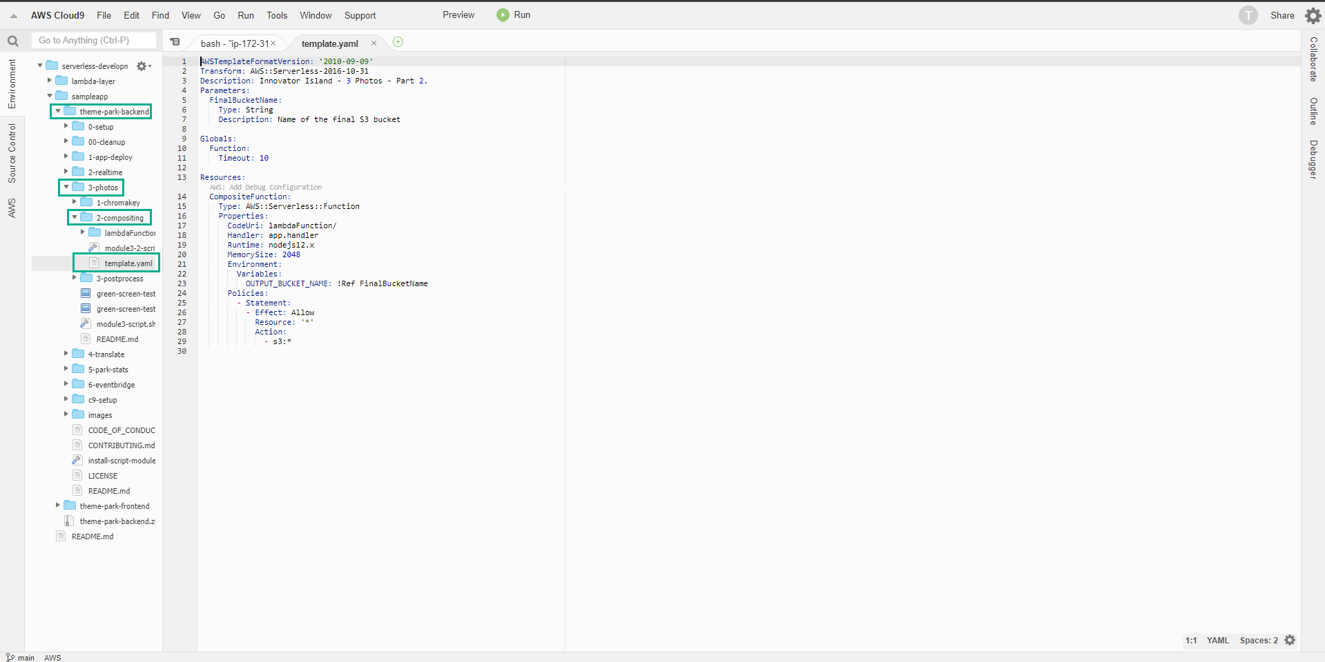1325x662 pixels.
Task: Expand the lambda-layer folder arrow
Action: point(49,81)
